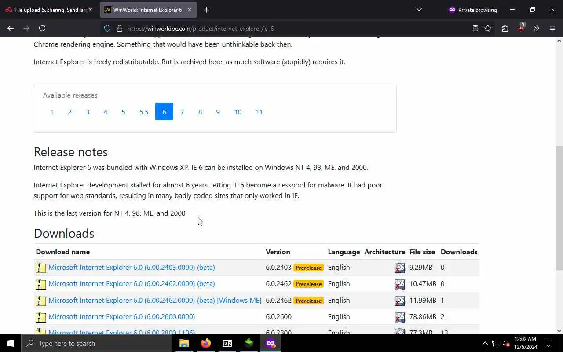Toggle reader view icon
The height and width of the screenshot is (352, 563).
tap(475, 28)
